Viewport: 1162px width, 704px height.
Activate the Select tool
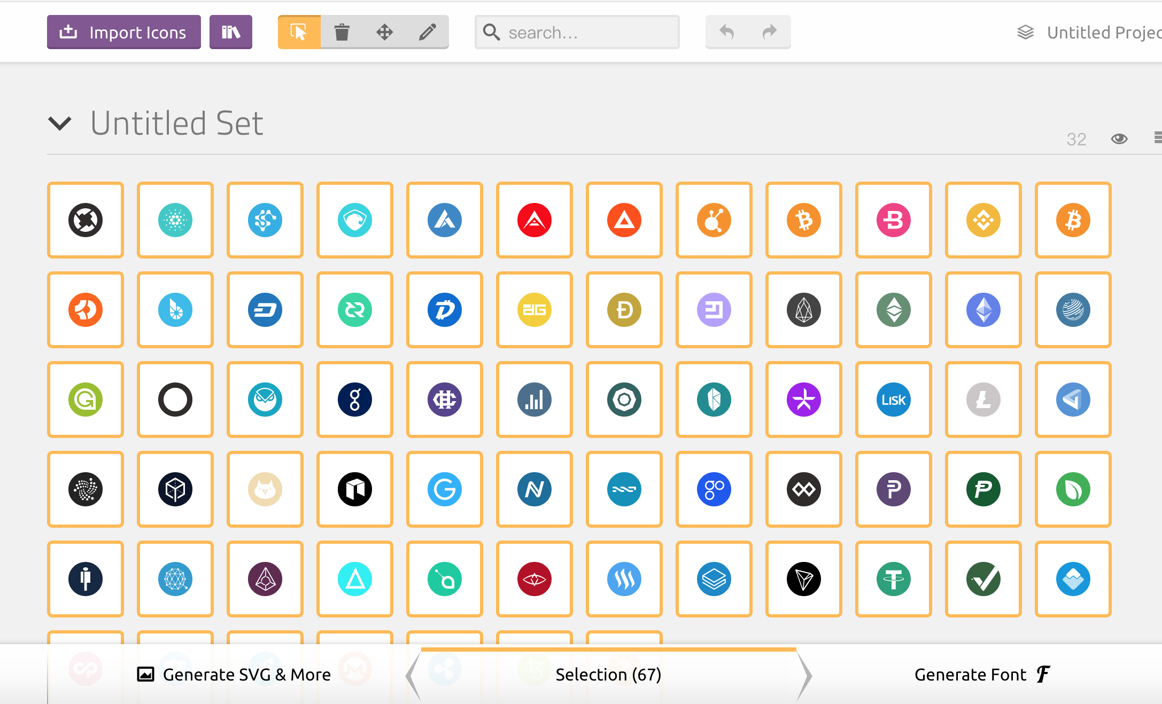(299, 32)
